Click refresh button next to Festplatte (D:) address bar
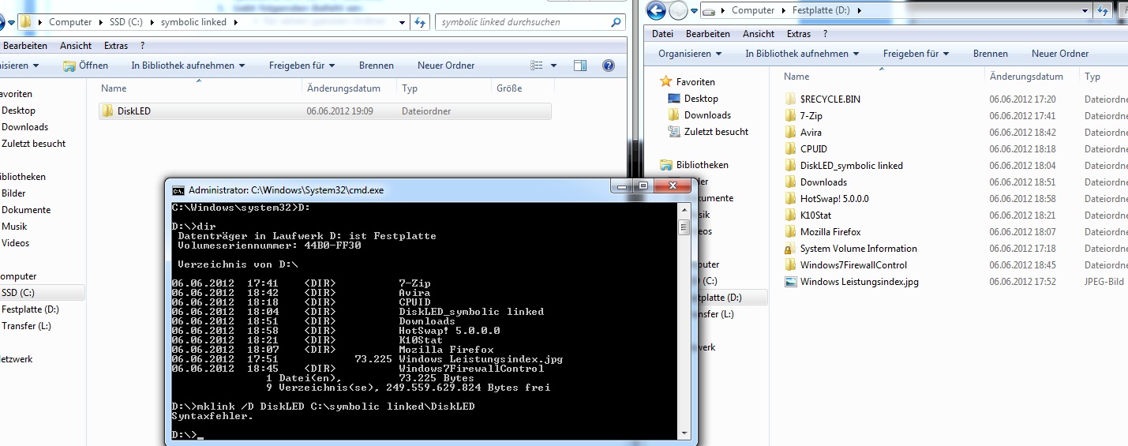The height and width of the screenshot is (446, 1128). [1104, 10]
